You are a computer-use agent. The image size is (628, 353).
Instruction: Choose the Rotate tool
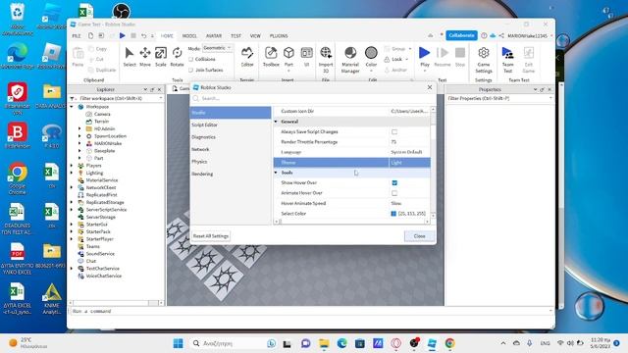coord(177,57)
